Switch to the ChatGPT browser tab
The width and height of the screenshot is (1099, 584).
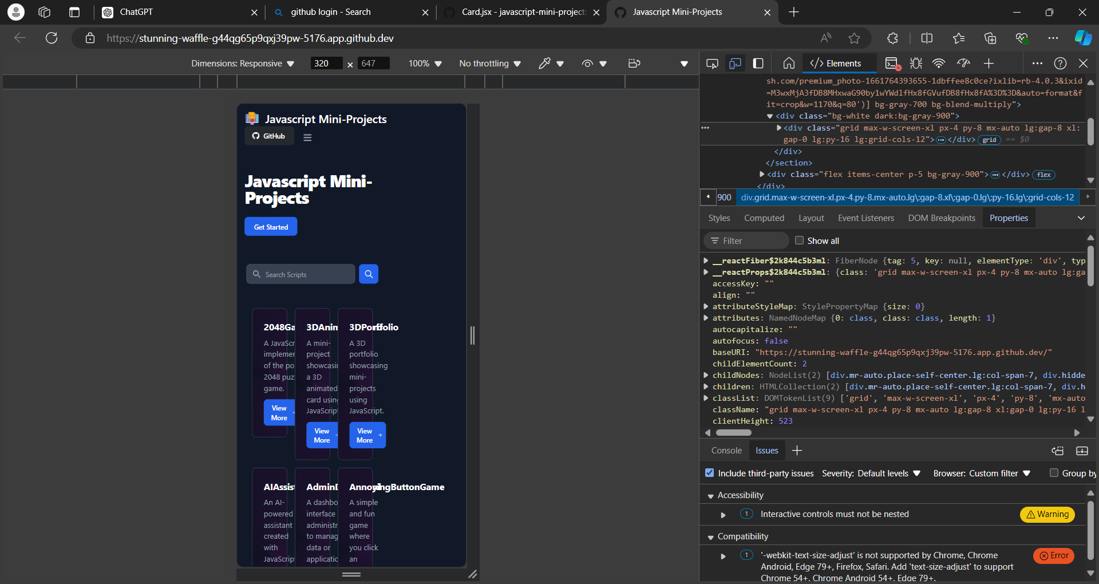tap(179, 12)
